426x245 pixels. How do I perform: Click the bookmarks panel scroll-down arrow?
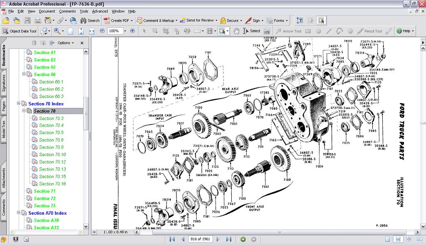coord(86,227)
